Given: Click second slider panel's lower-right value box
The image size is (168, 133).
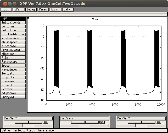Looking at the screenshot, I should pos(99,125).
